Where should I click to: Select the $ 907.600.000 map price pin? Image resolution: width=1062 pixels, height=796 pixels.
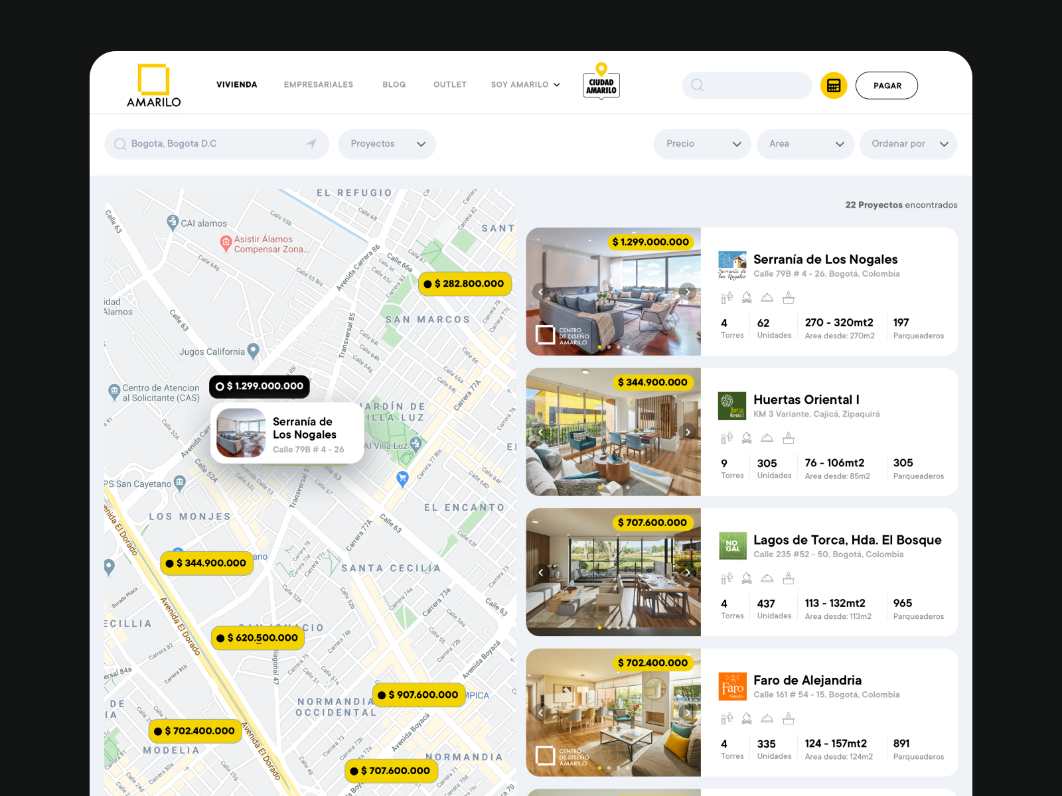click(419, 695)
